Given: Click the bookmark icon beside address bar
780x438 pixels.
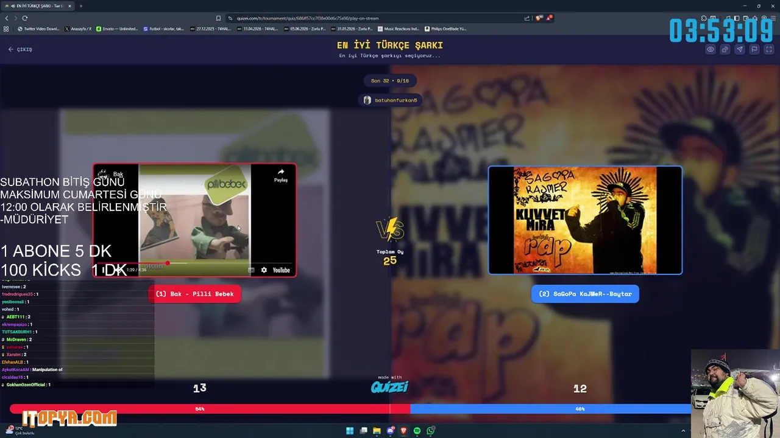Looking at the screenshot, I should (x=218, y=18).
